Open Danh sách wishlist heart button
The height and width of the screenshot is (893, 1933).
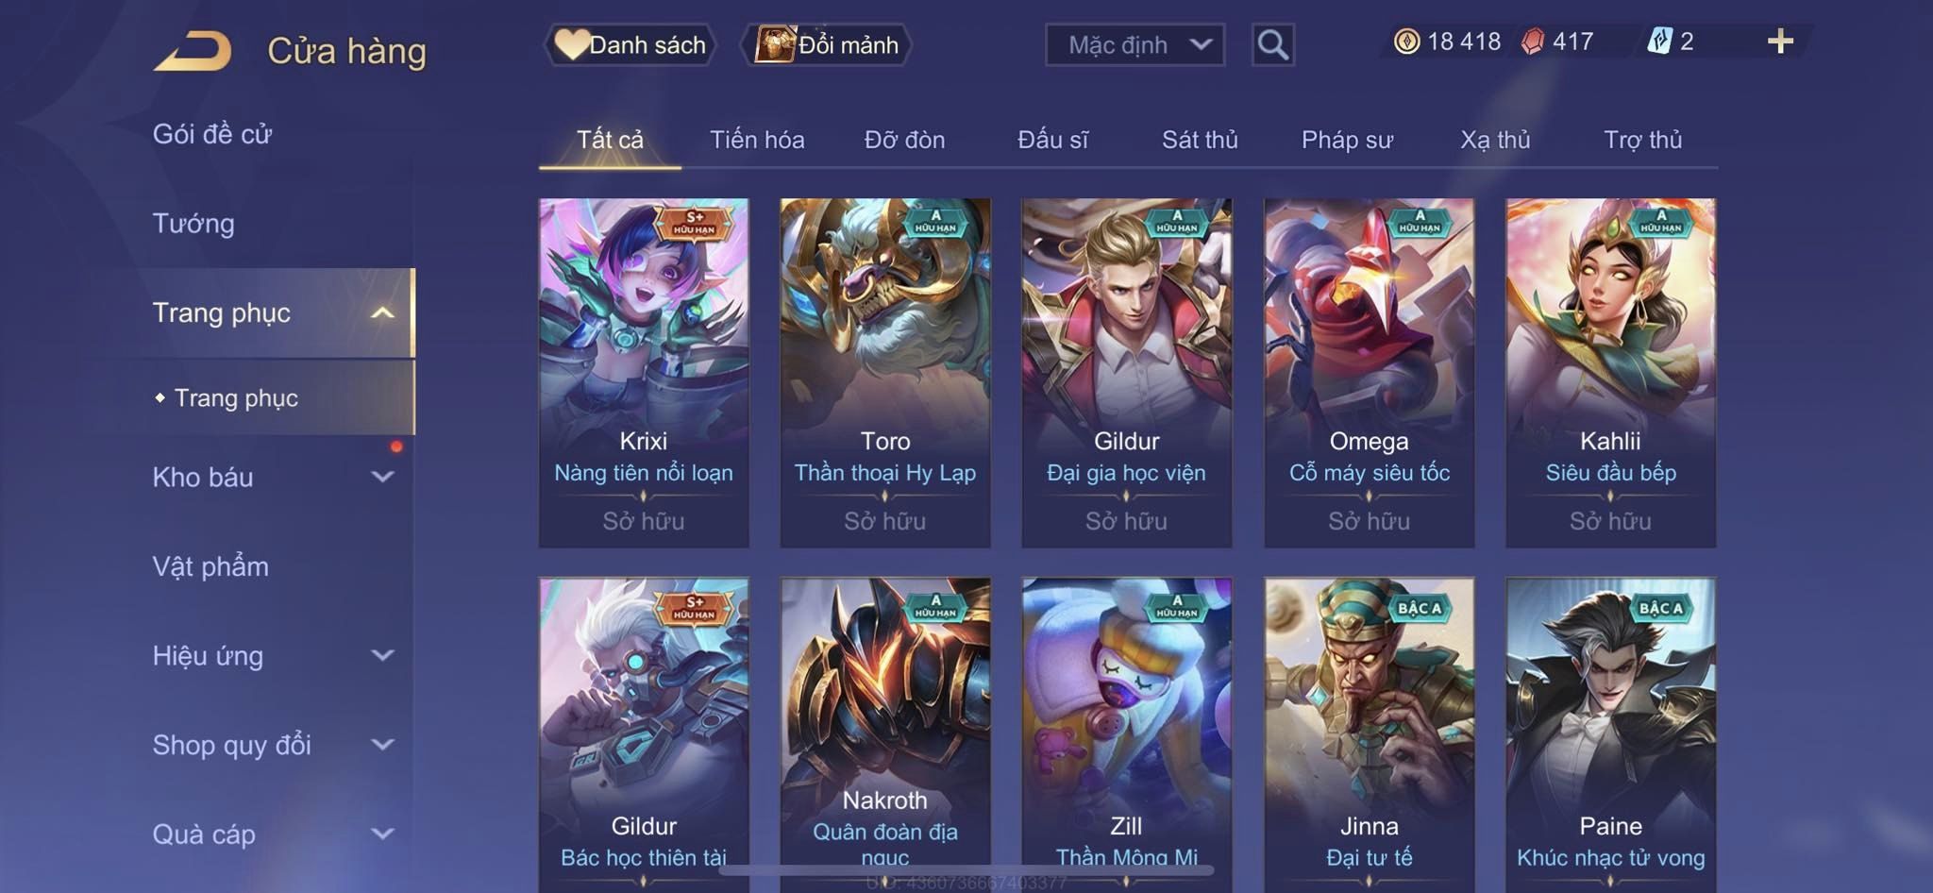point(630,44)
